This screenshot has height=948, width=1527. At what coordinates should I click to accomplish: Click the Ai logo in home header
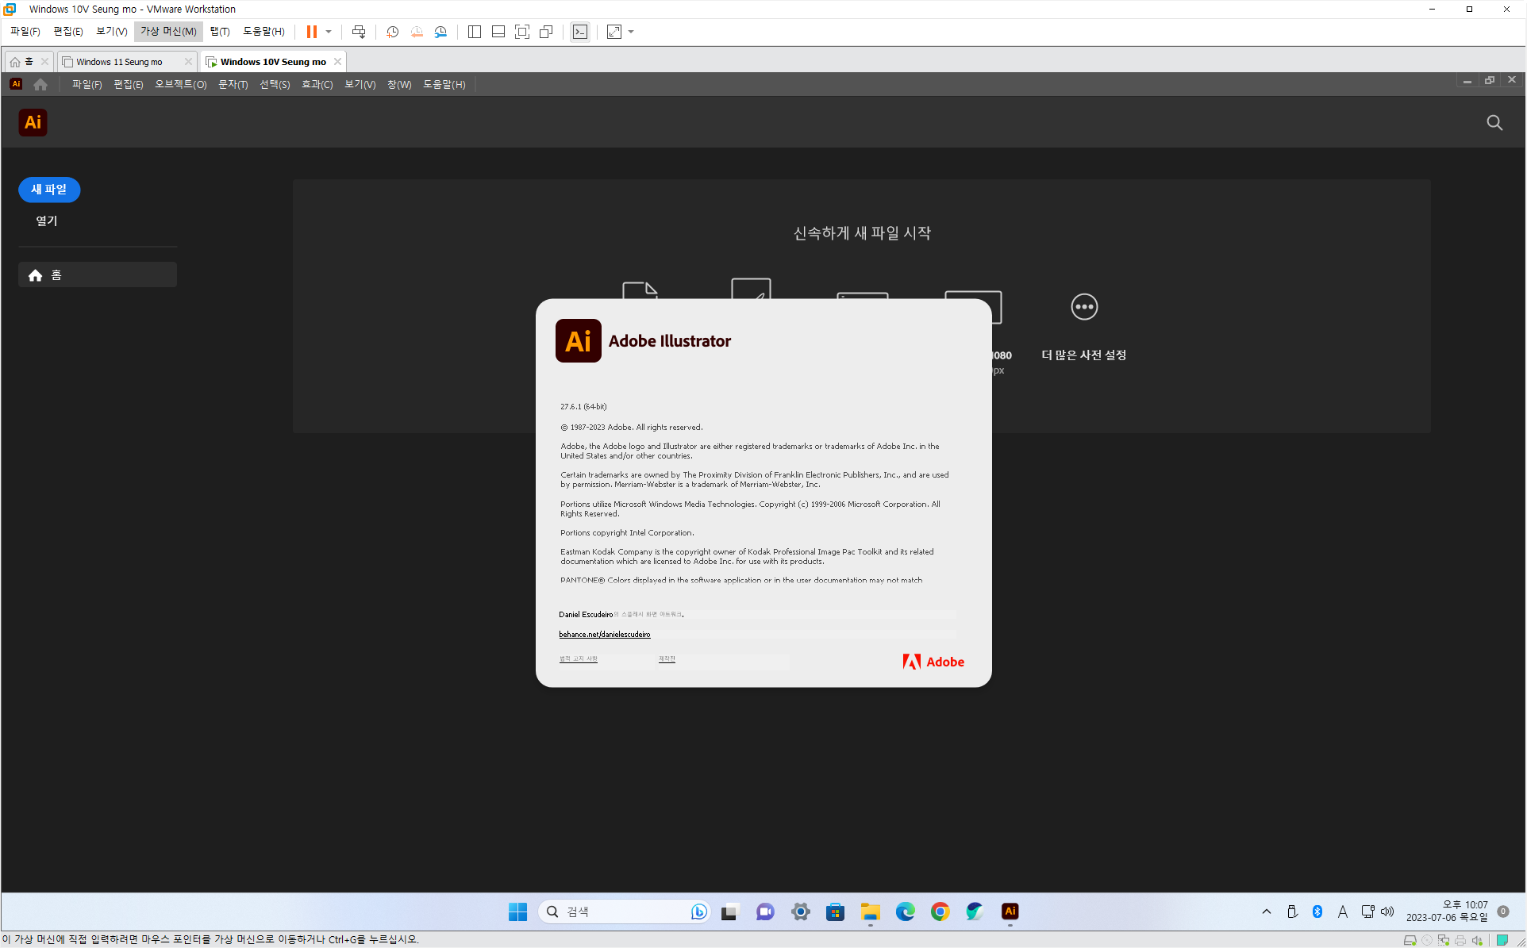click(33, 123)
